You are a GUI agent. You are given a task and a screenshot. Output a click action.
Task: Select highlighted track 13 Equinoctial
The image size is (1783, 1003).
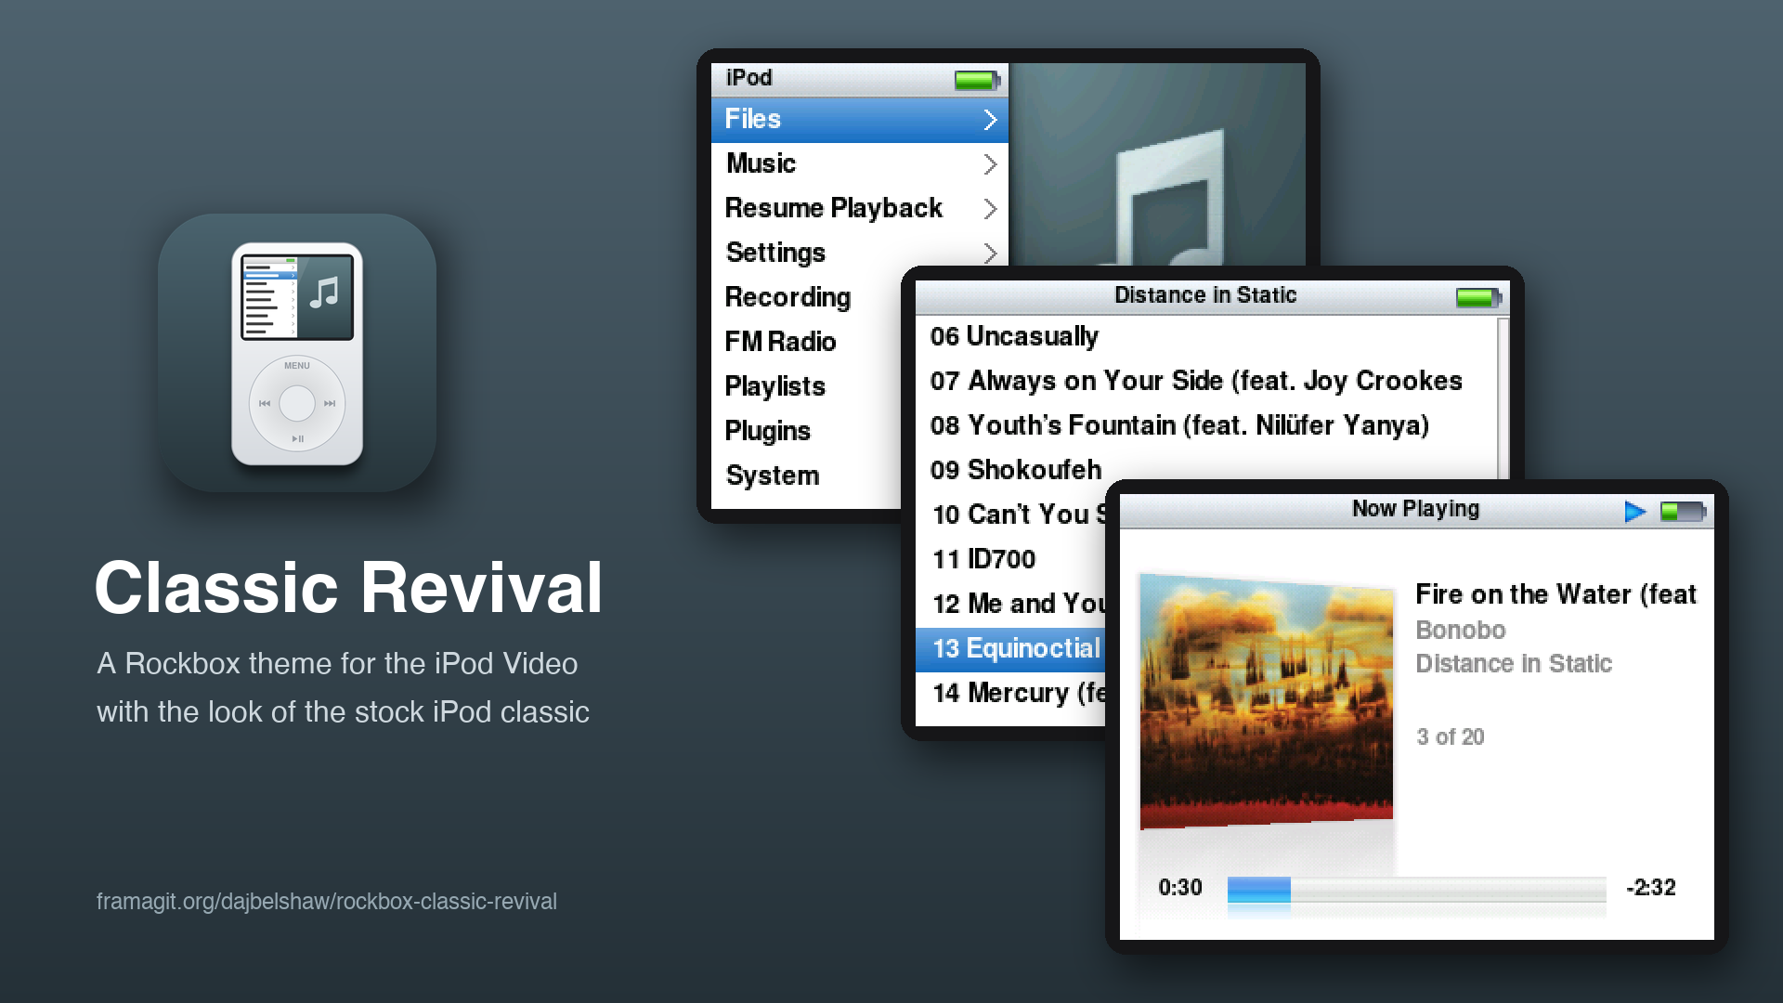tap(1010, 649)
